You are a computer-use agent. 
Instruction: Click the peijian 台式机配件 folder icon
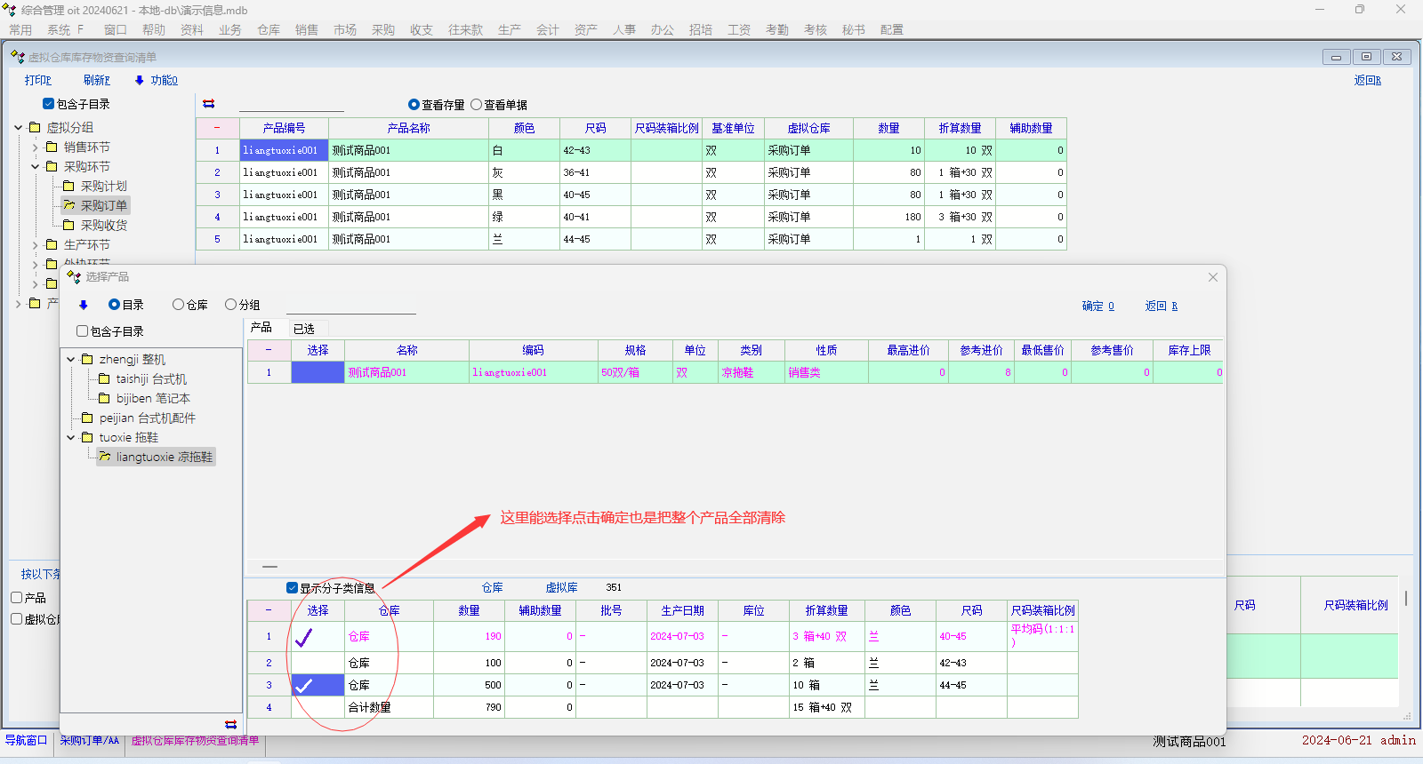point(87,418)
